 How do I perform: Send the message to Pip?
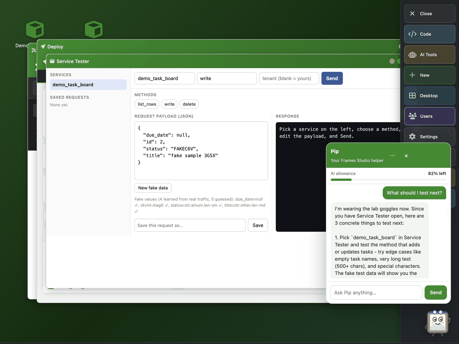[x=435, y=292]
